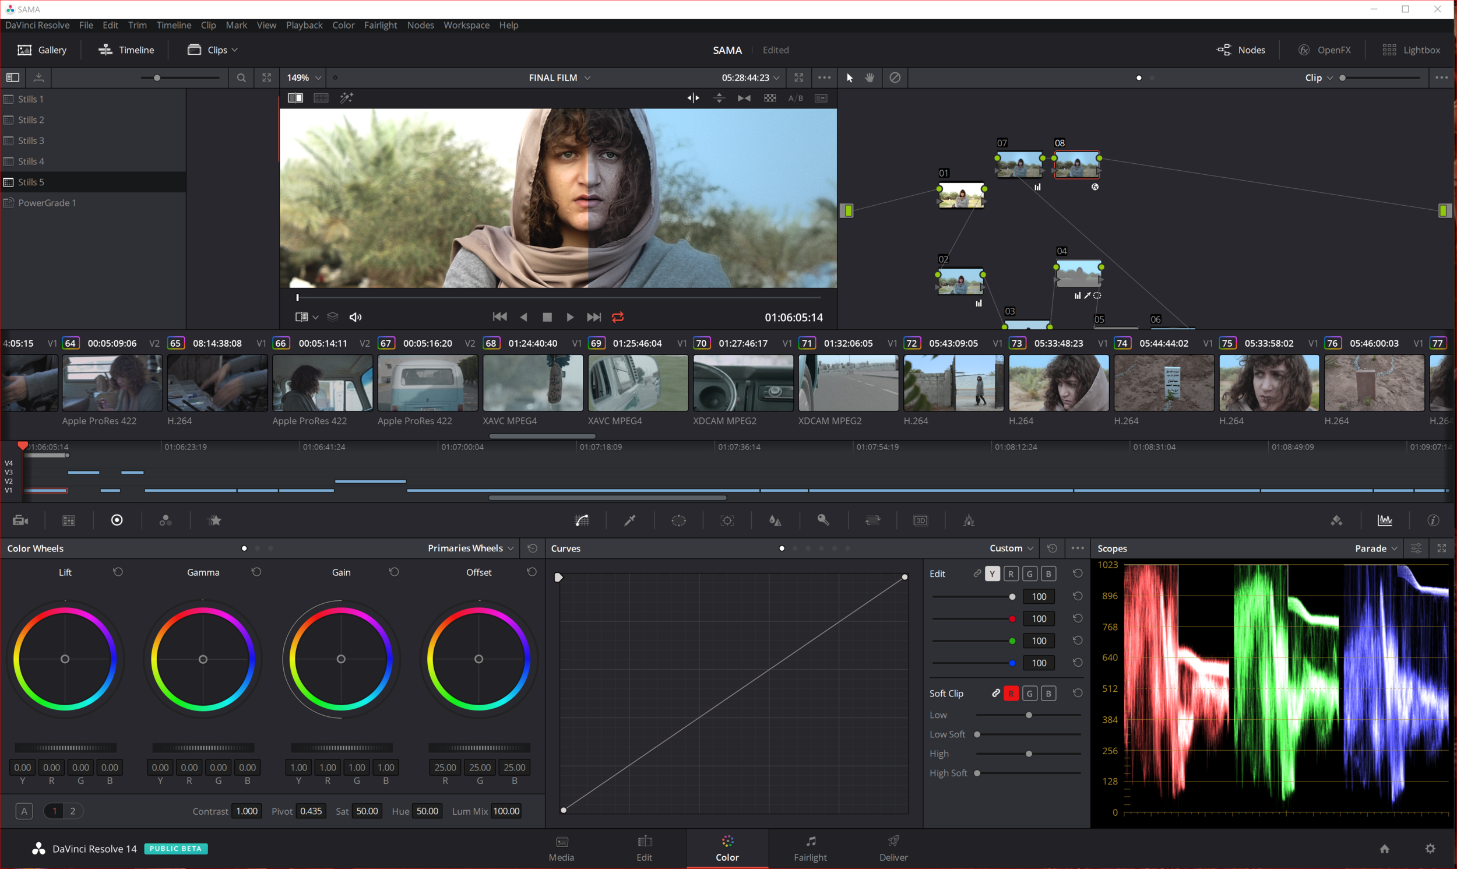This screenshot has height=869, width=1457.
Task: Open the Key palette
Action: tap(823, 520)
